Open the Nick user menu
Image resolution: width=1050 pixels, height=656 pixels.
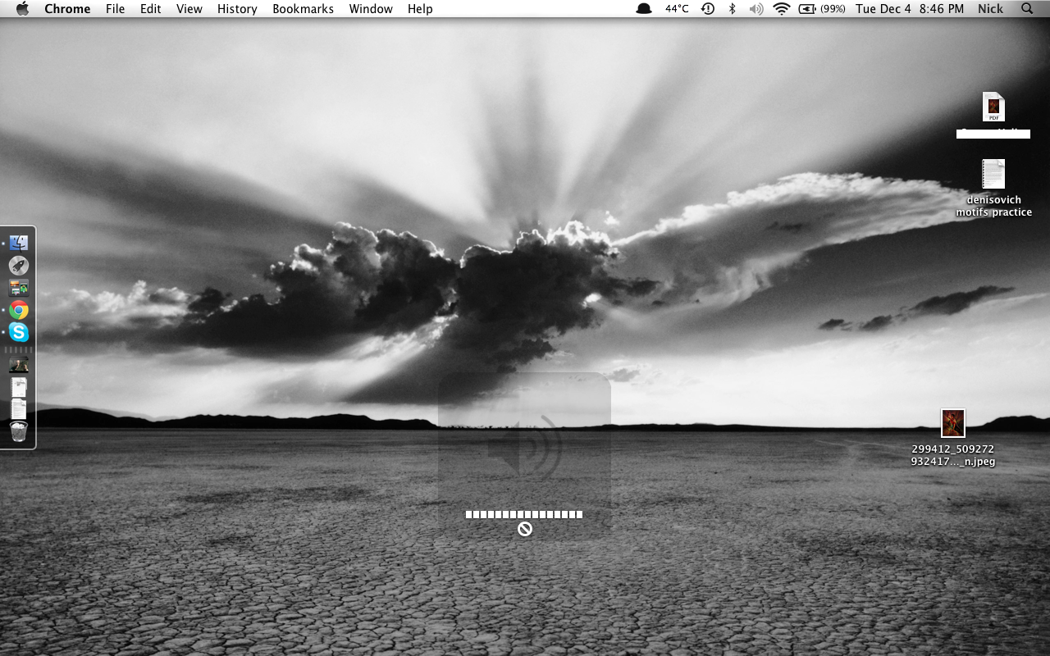990,9
